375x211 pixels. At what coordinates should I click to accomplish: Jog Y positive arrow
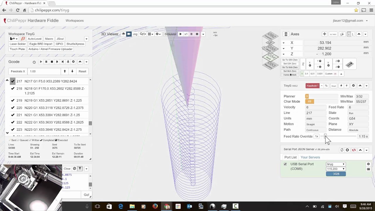pos(318,61)
